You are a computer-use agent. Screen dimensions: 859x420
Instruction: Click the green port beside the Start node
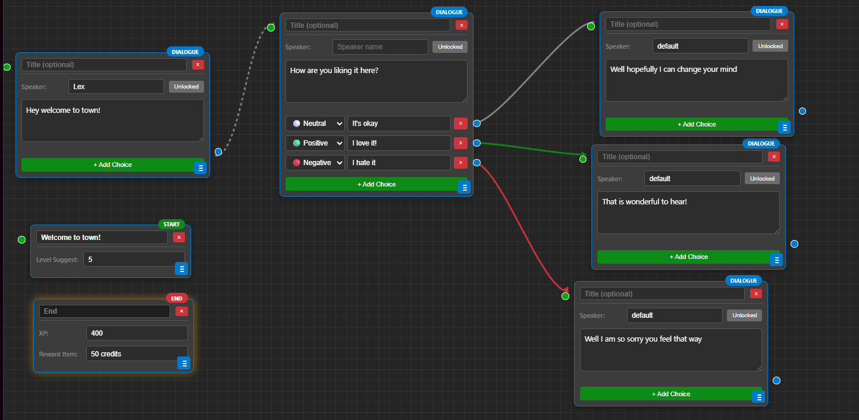pos(21,239)
